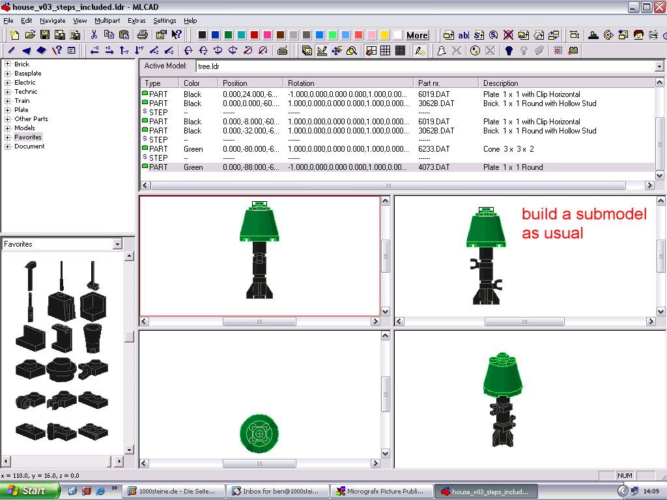Viewport: 667px width, 500px height.
Task: Switch to Micrografx Picture Publisher taskbar window
Action: pyautogui.click(x=382, y=491)
